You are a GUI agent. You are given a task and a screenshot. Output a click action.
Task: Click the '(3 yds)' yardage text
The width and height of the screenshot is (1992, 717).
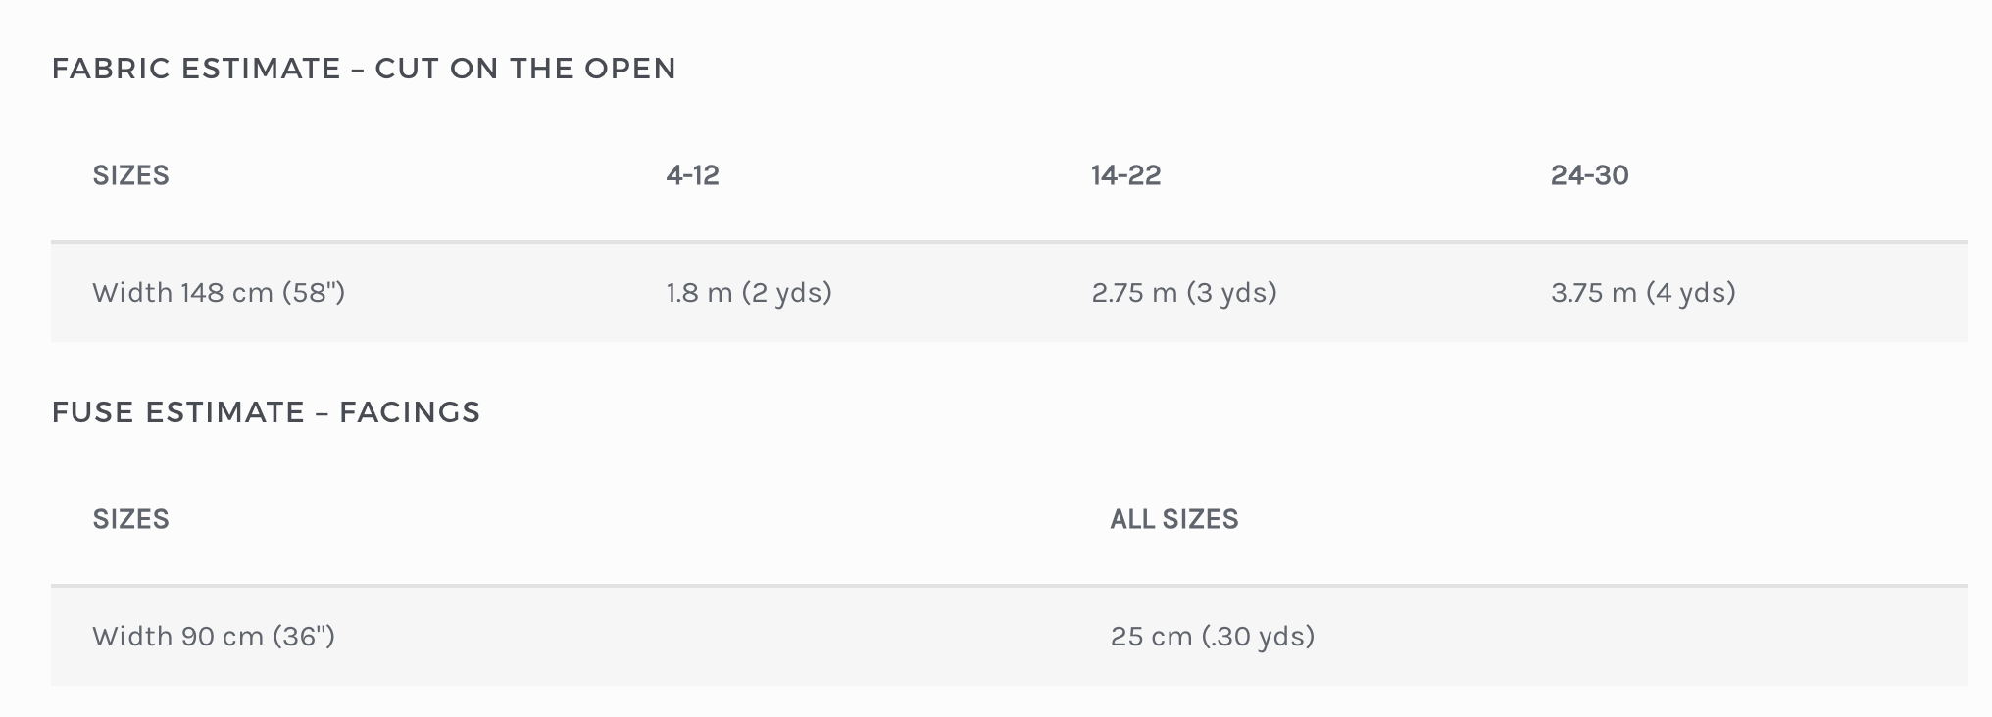coord(1232,293)
